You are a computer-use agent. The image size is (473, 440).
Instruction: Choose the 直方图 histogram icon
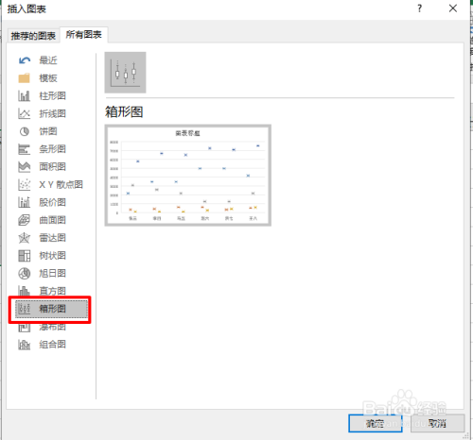[25, 291]
